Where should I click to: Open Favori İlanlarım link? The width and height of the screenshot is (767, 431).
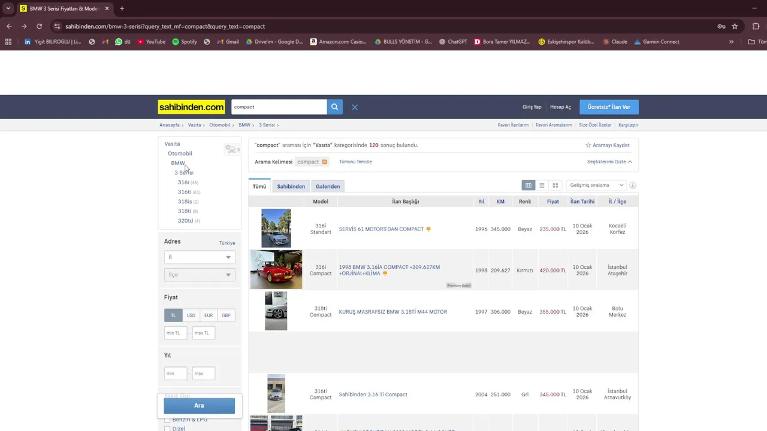(513, 125)
